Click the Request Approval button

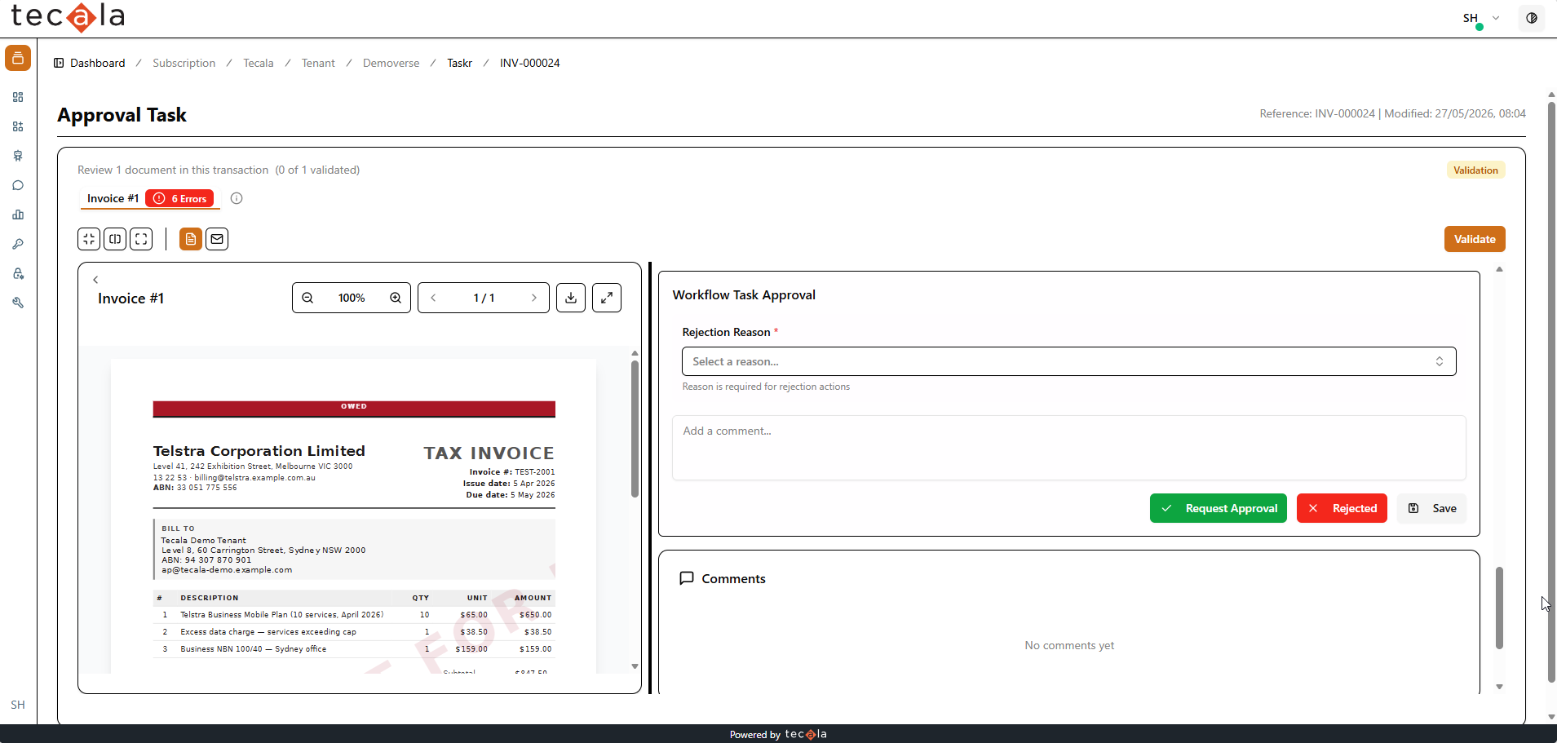1219,508
